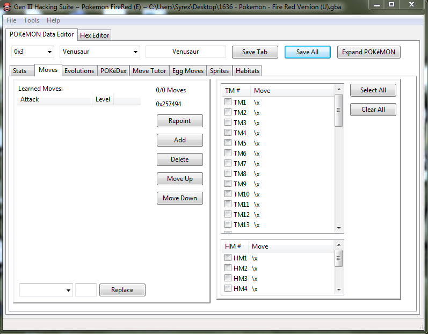The height and width of the screenshot is (334, 428).
Task: Tick the HM4 checkbox
Action: pos(228,288)
